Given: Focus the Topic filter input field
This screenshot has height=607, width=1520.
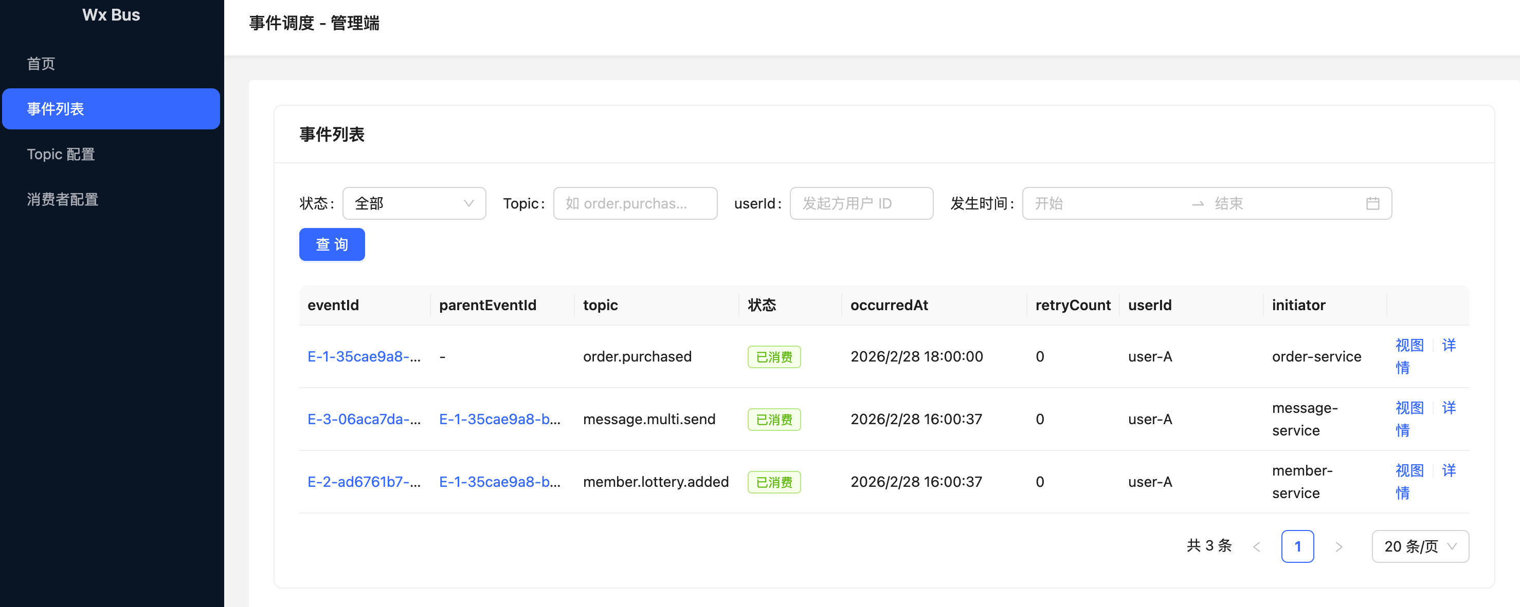Looking at the screenshot, I should 635,203.
